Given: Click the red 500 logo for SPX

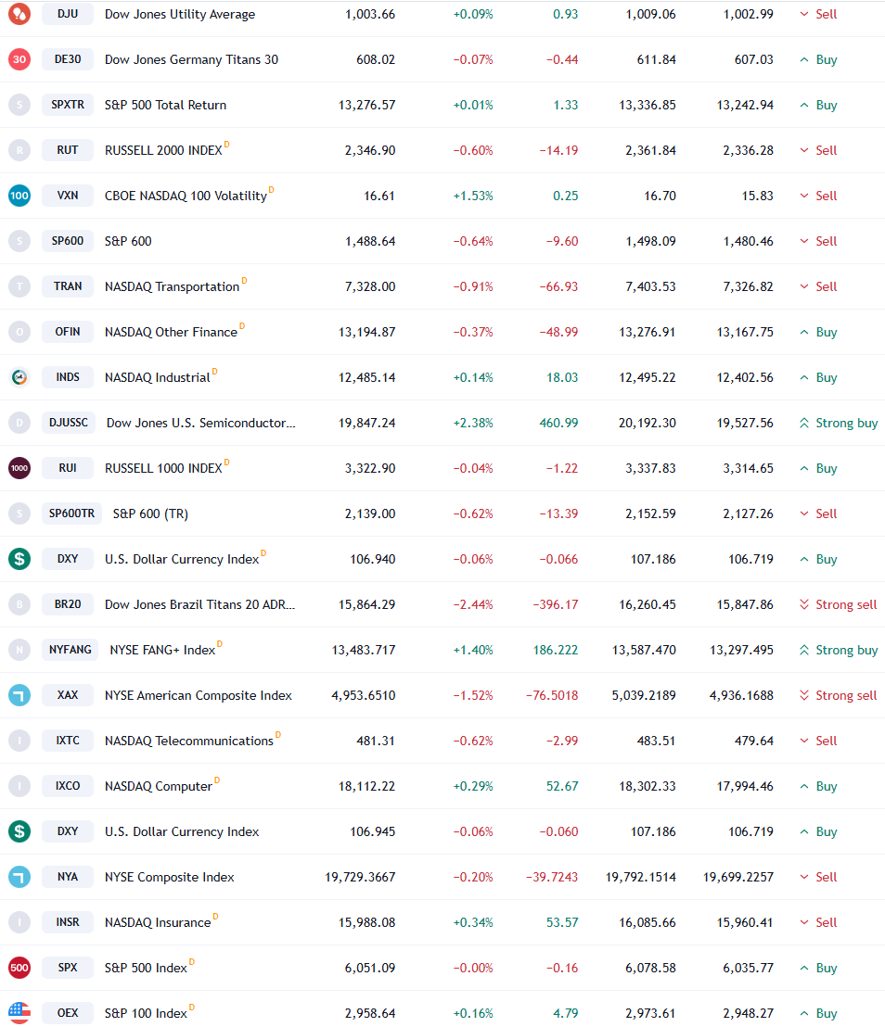Looking at the screenshot, I should pyautogui.click(x=19, y=968).
